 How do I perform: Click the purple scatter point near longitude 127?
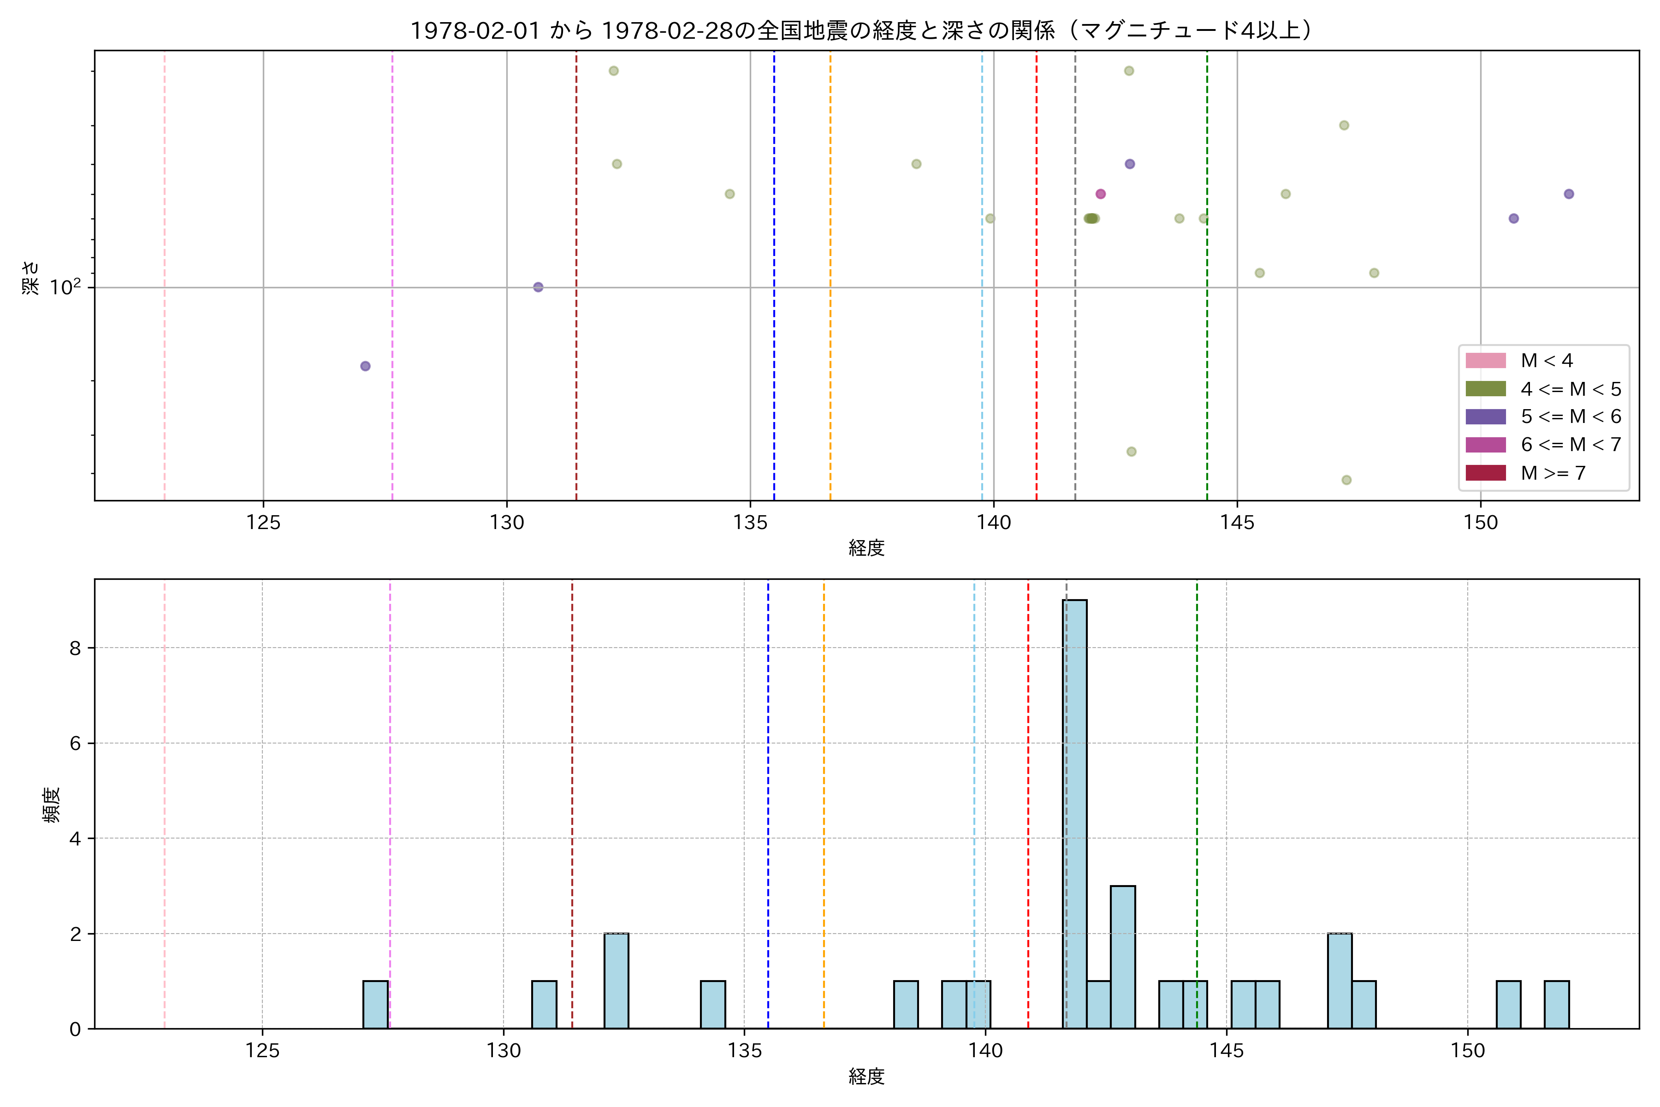tap(365, 366)
